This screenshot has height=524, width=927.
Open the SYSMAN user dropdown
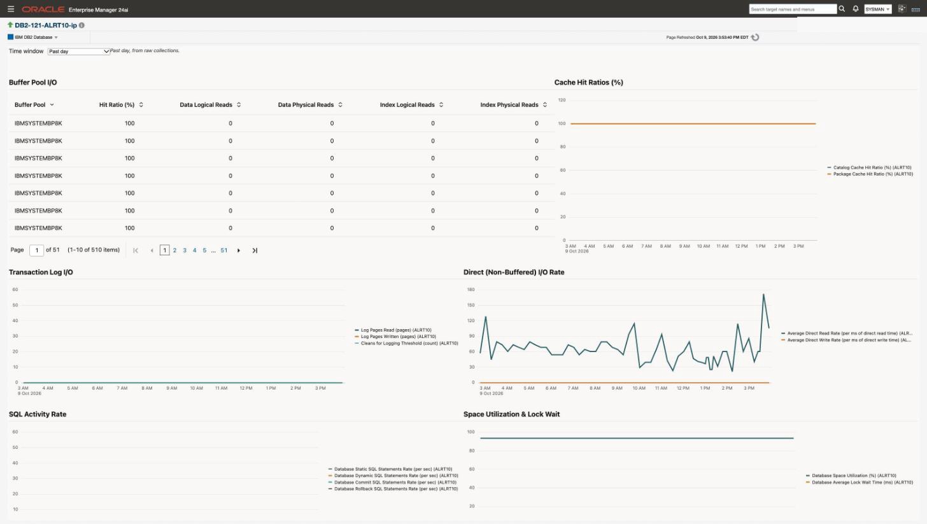coord(877,9)
